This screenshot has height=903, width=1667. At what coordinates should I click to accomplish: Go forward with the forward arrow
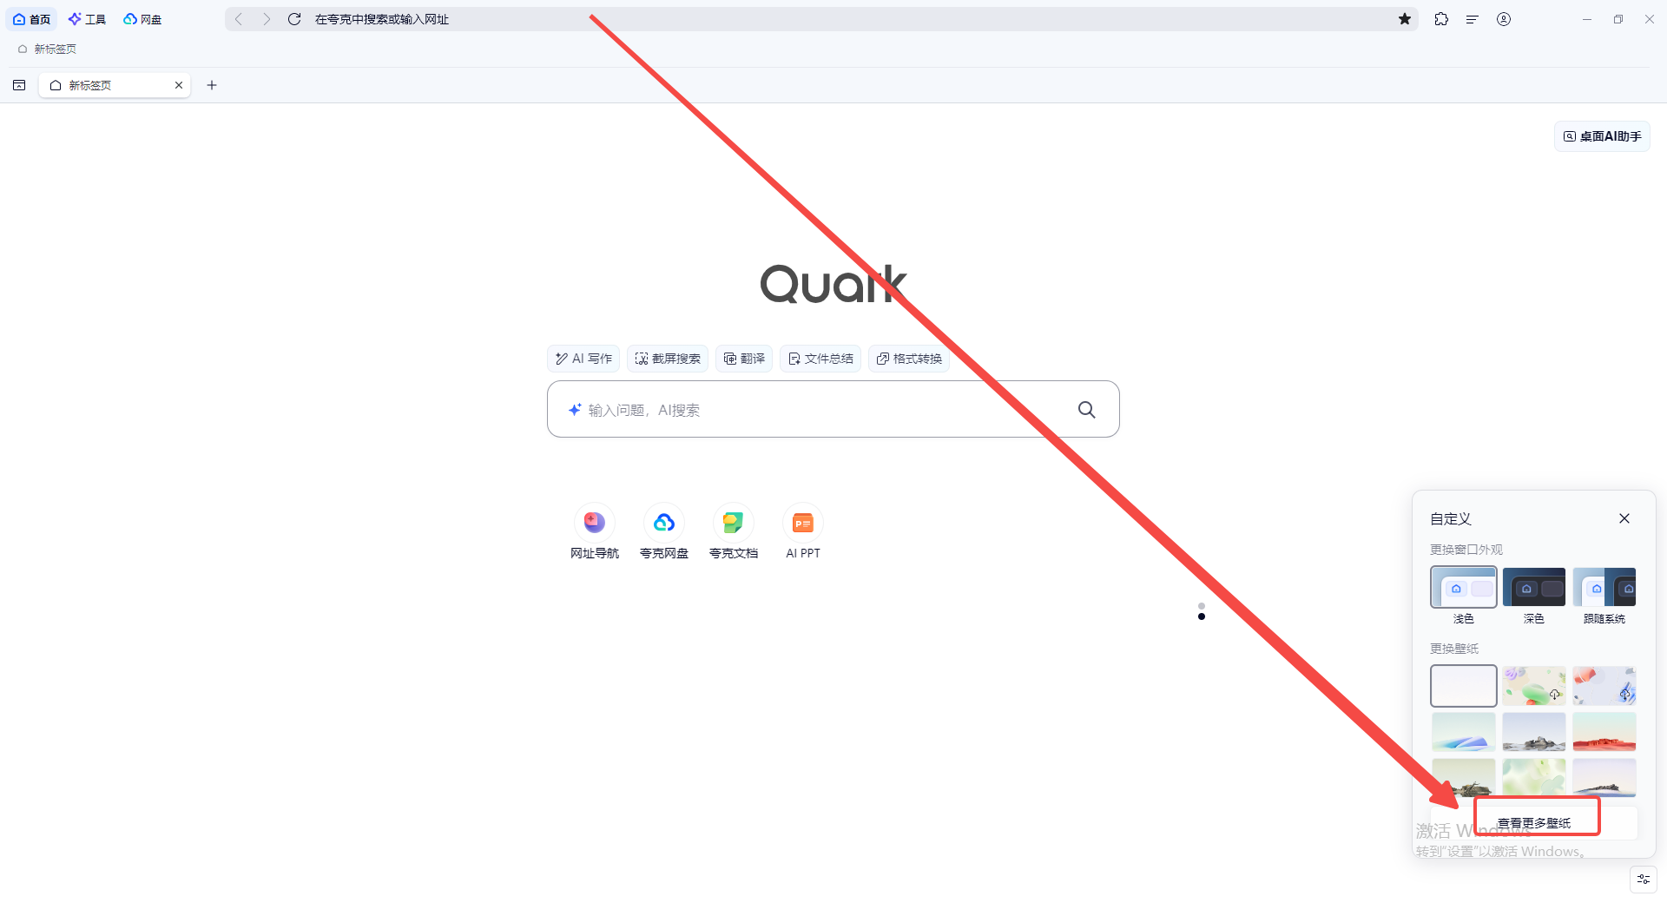coord(267,19)
